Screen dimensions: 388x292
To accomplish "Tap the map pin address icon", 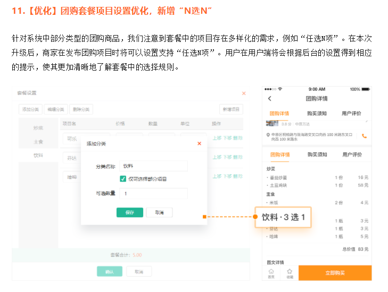I will 267,135.
